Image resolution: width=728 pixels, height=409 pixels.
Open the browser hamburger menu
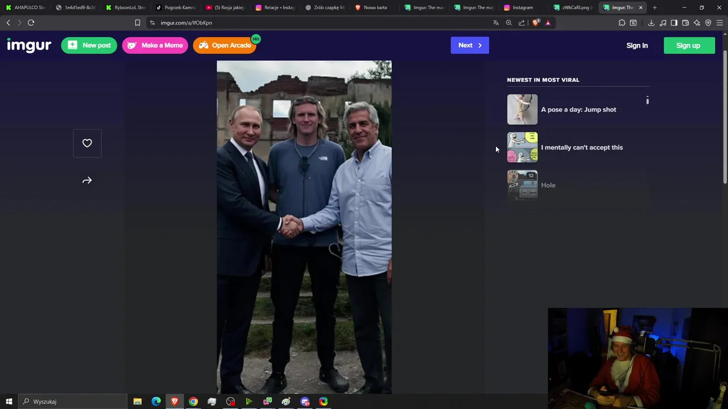click(719, 23)
